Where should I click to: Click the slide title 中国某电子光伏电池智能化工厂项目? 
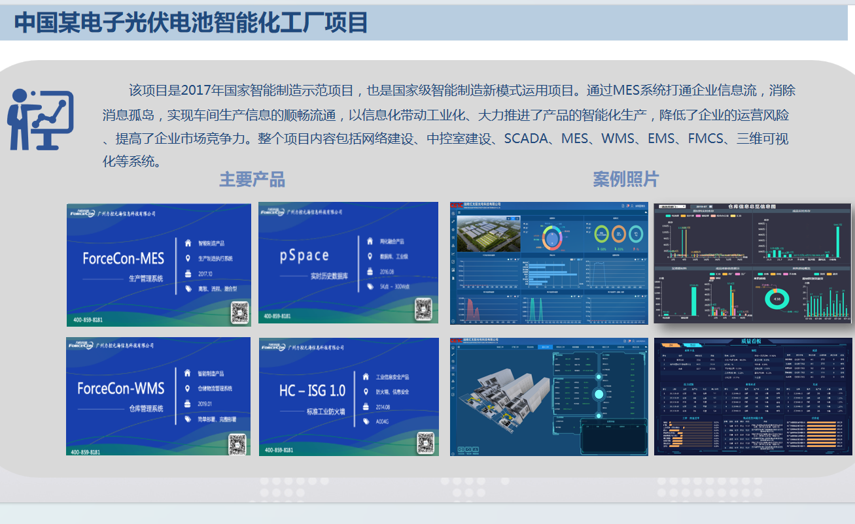coord(191,23)
